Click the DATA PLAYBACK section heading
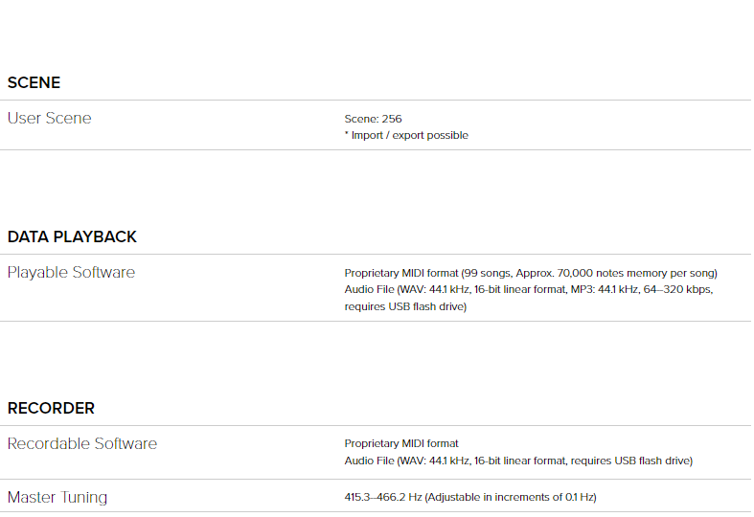The height and width of the screenshot is (517, 754). (72, 237)
